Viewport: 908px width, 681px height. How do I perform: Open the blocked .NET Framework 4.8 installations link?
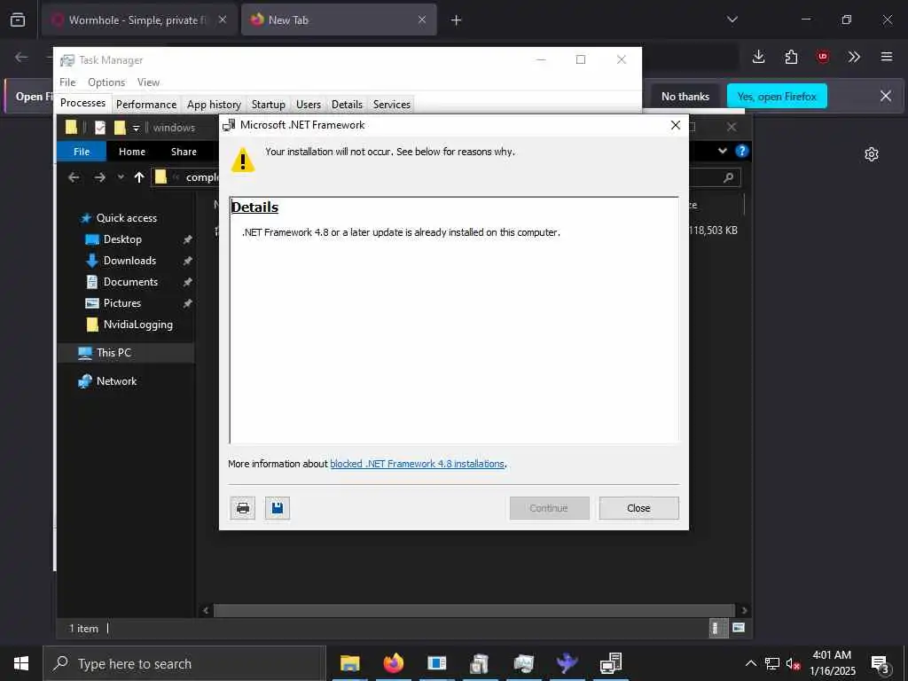coord(417,464)
